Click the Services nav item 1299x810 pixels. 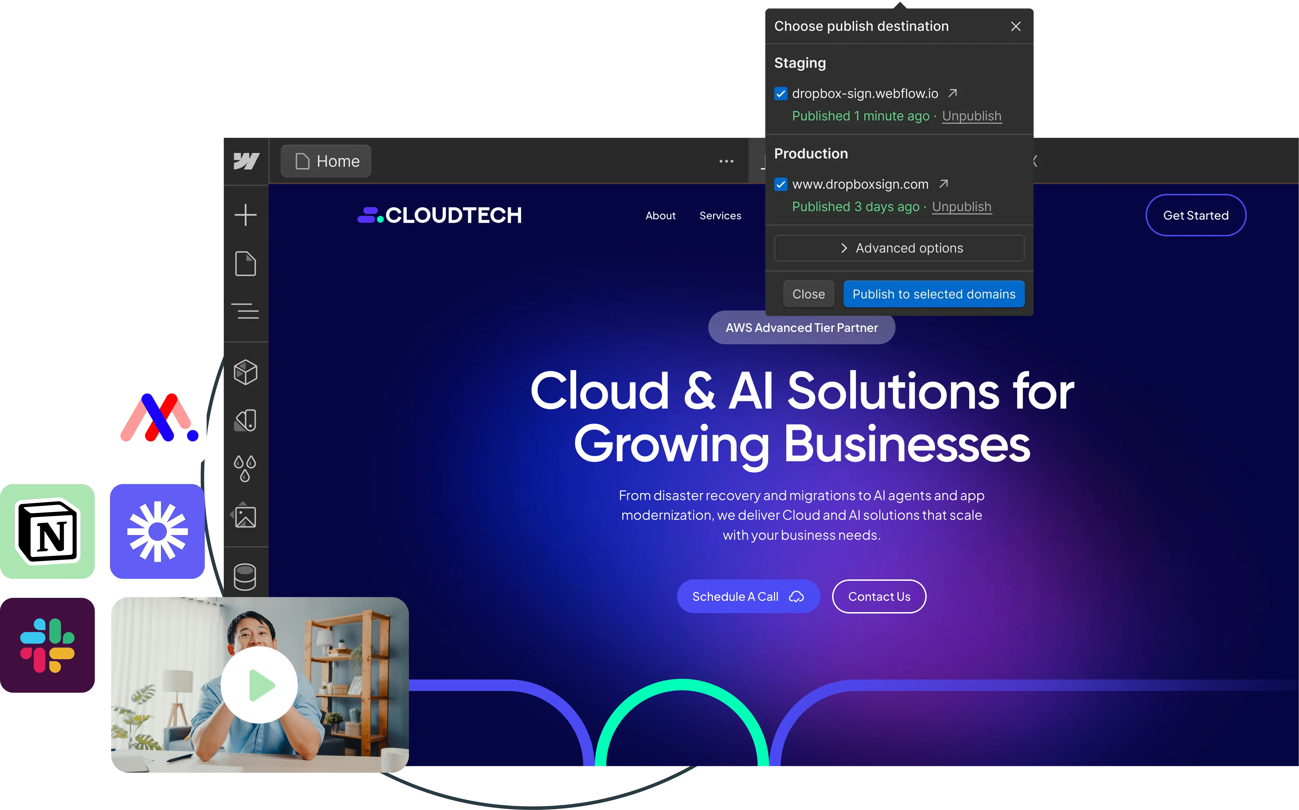720,215
